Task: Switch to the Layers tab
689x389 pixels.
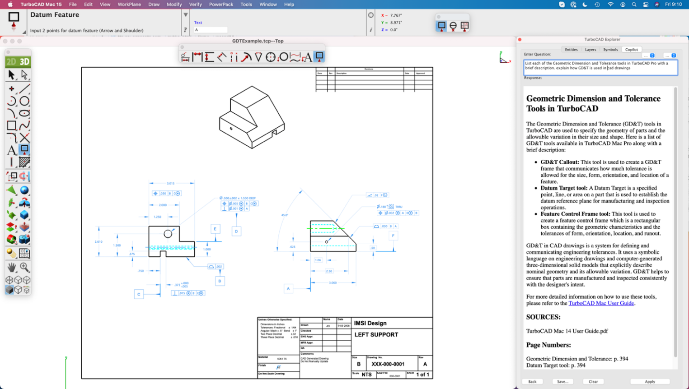Action: tap(591, 50)
